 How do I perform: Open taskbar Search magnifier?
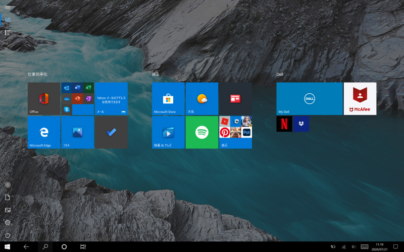pos(45,247)
